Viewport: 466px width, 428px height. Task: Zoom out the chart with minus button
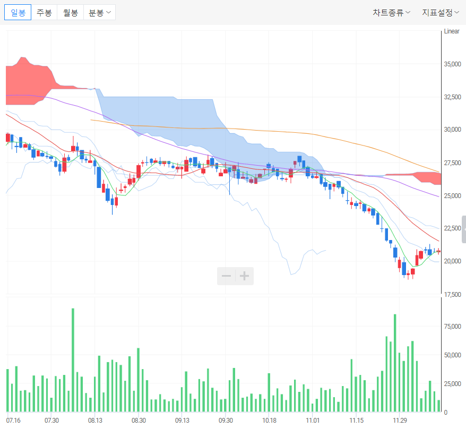[227, 276]
